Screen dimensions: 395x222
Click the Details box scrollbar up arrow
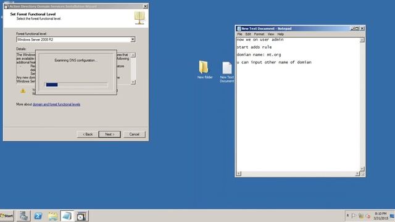coord(133,55)
